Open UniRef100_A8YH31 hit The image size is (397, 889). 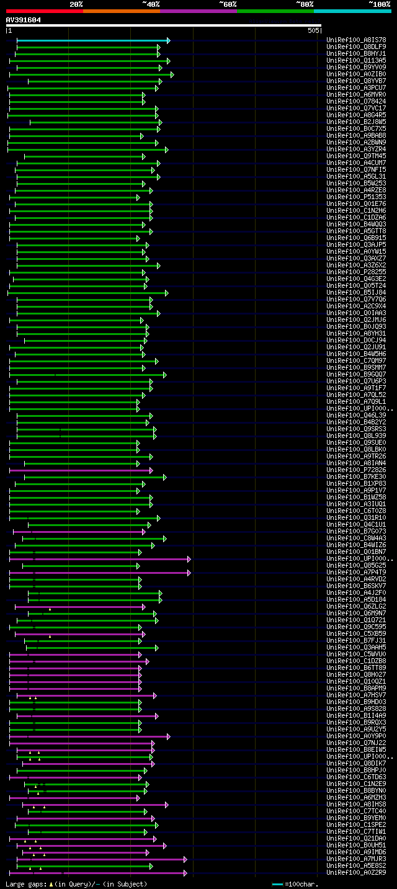[x=356, y=334]
